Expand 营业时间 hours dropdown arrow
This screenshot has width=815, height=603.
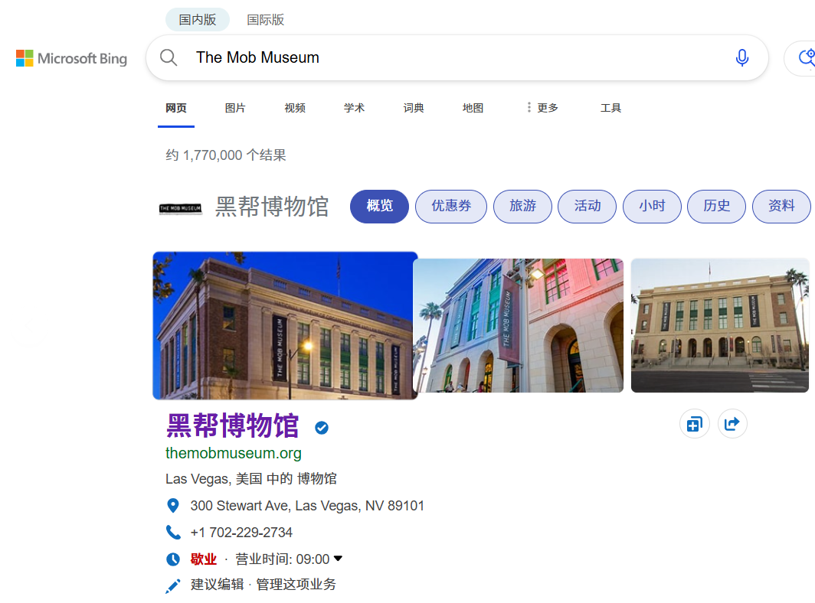pos(338,559)
